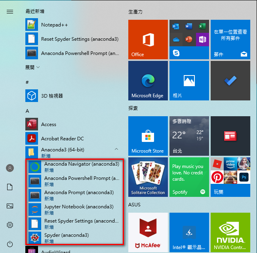
Task: Open Spyder (anaconda3) app
Action: (x=74, y=238)
